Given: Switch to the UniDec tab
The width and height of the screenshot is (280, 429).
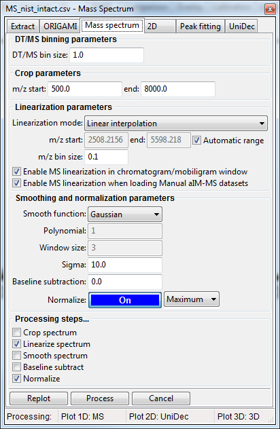Looking at the screenshot, I should point(241,26).
